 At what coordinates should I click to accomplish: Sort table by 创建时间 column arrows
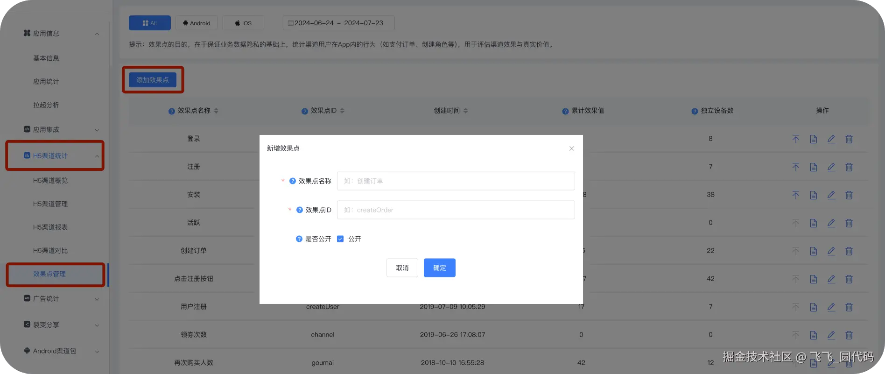click(x=465, y=111)
